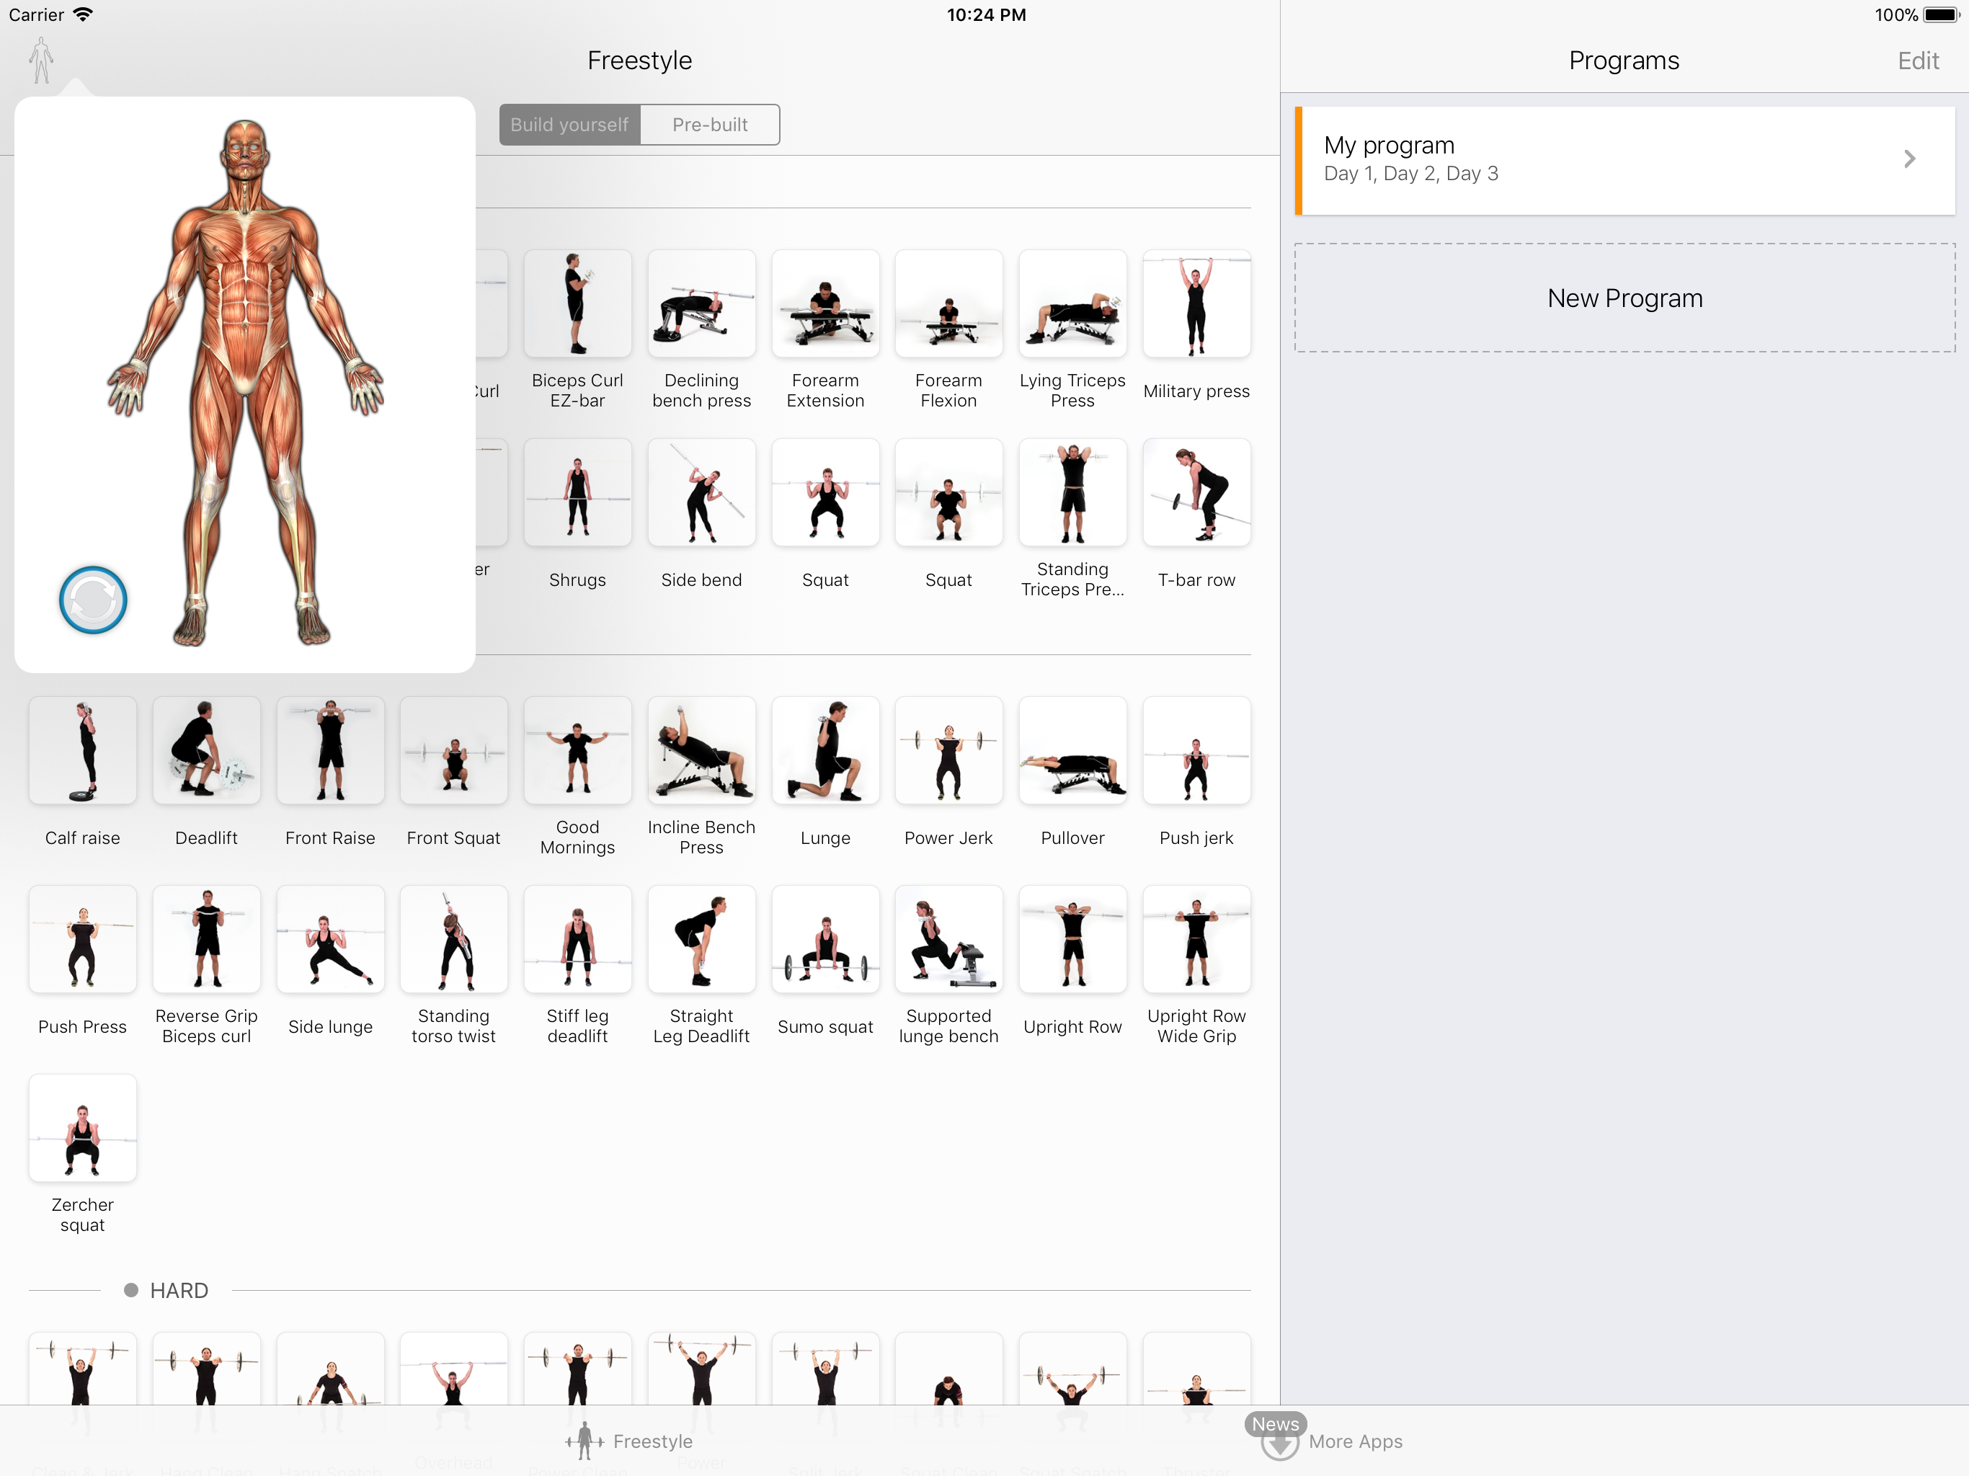1969x1476 pixels.
Task: Select the Incline Bench Press exercise
Action: coord(701,752)
